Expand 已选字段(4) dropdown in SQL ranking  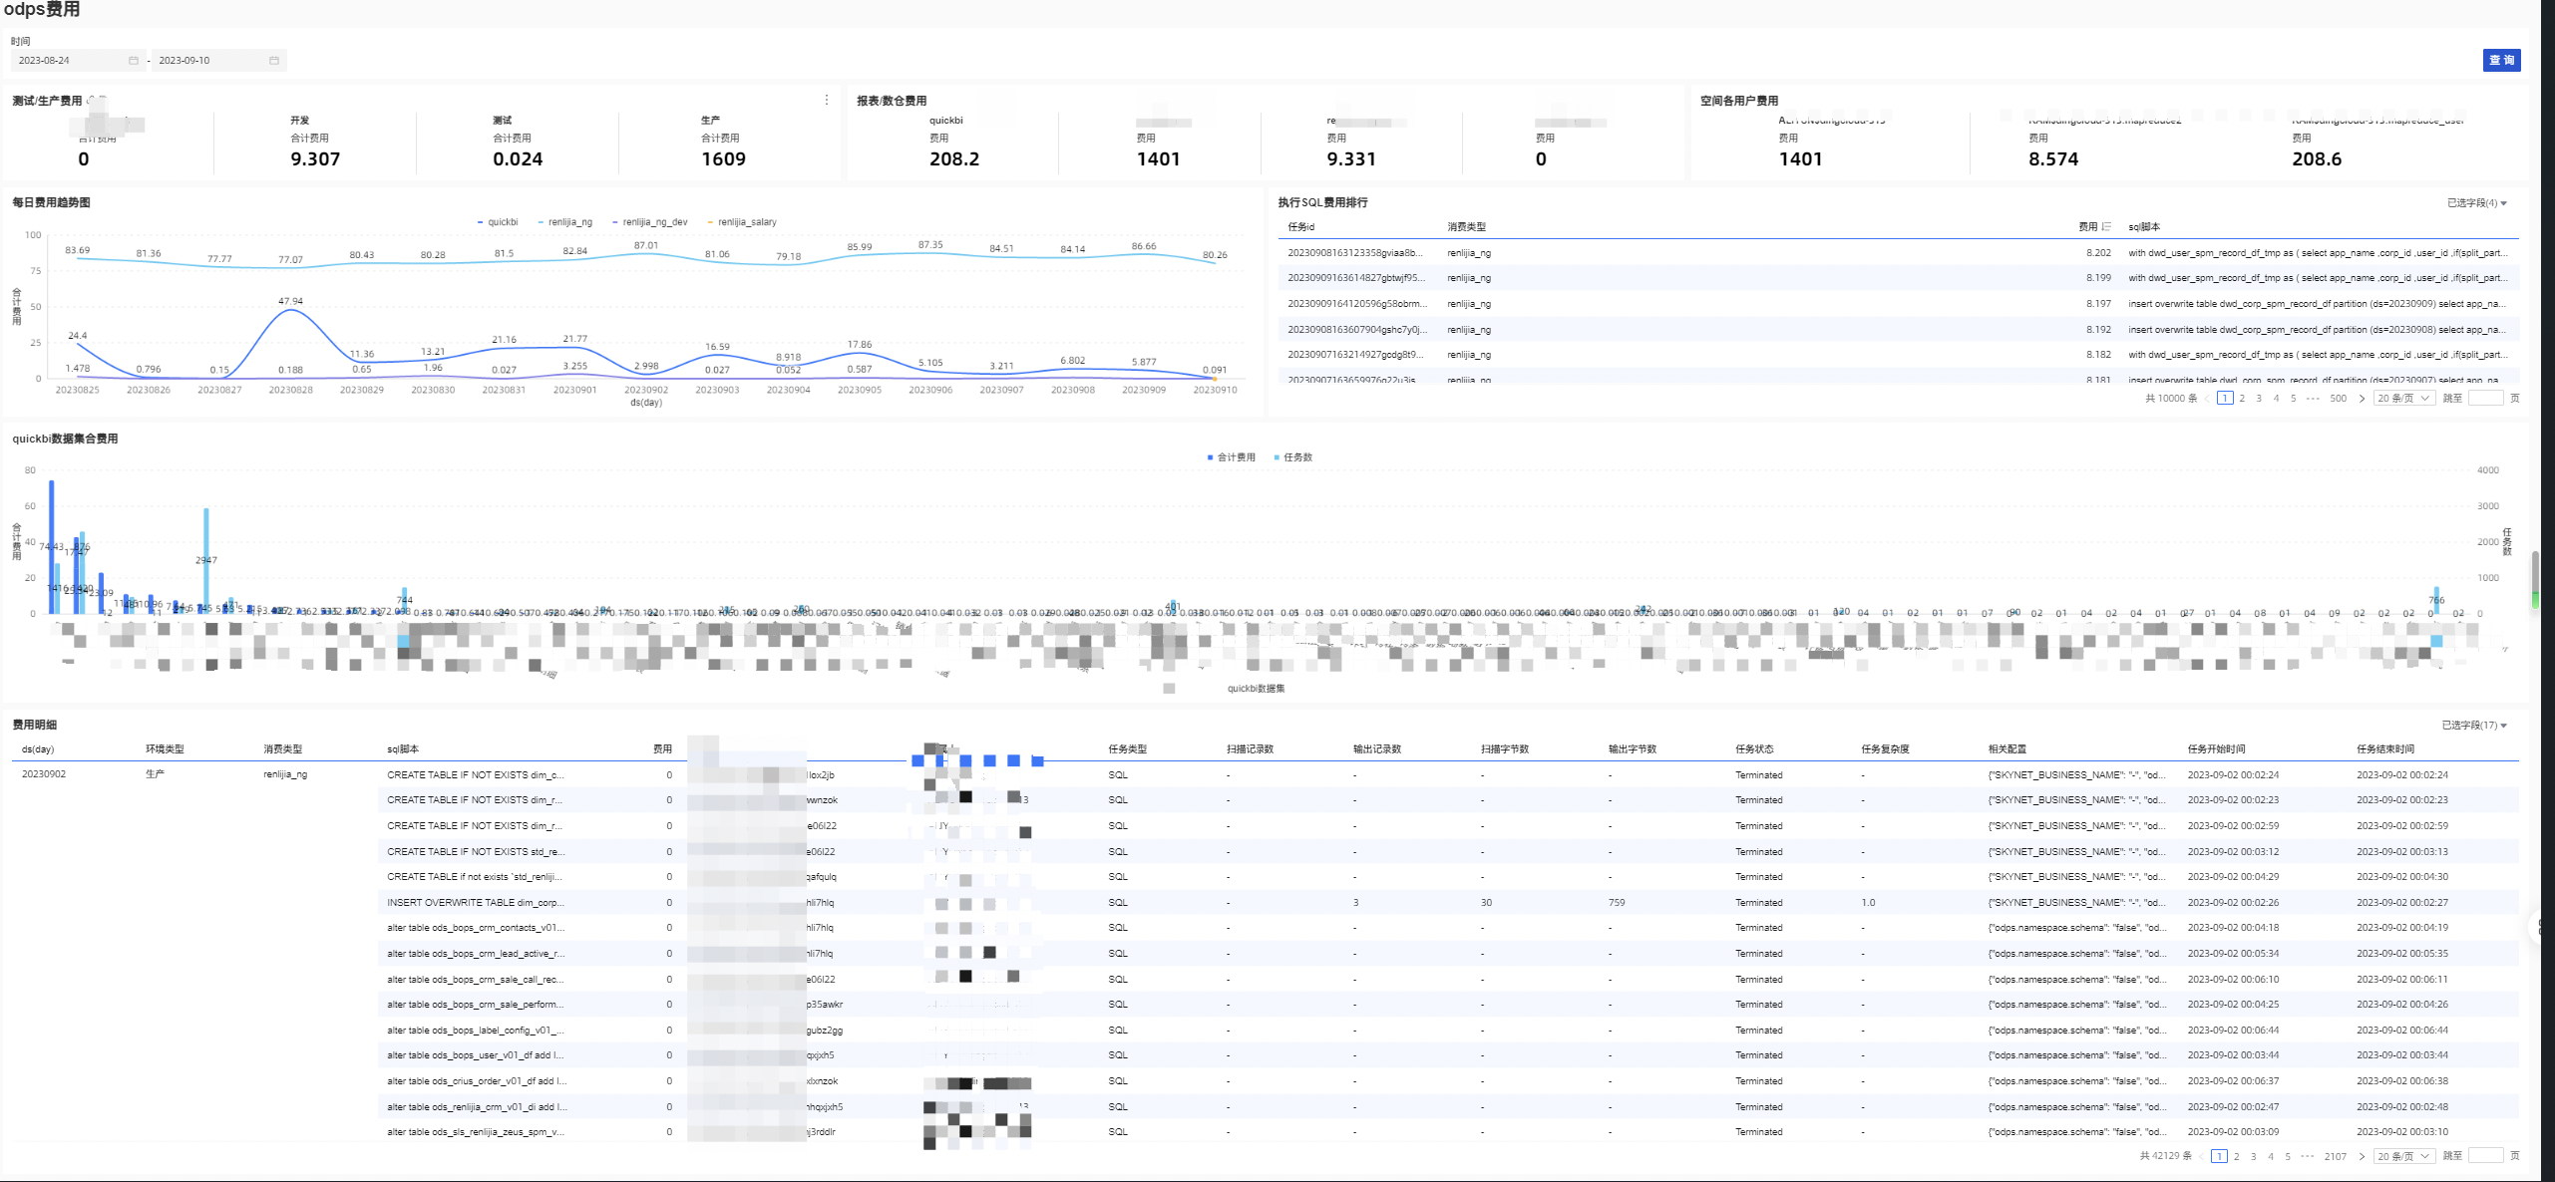pos(2477,203)
